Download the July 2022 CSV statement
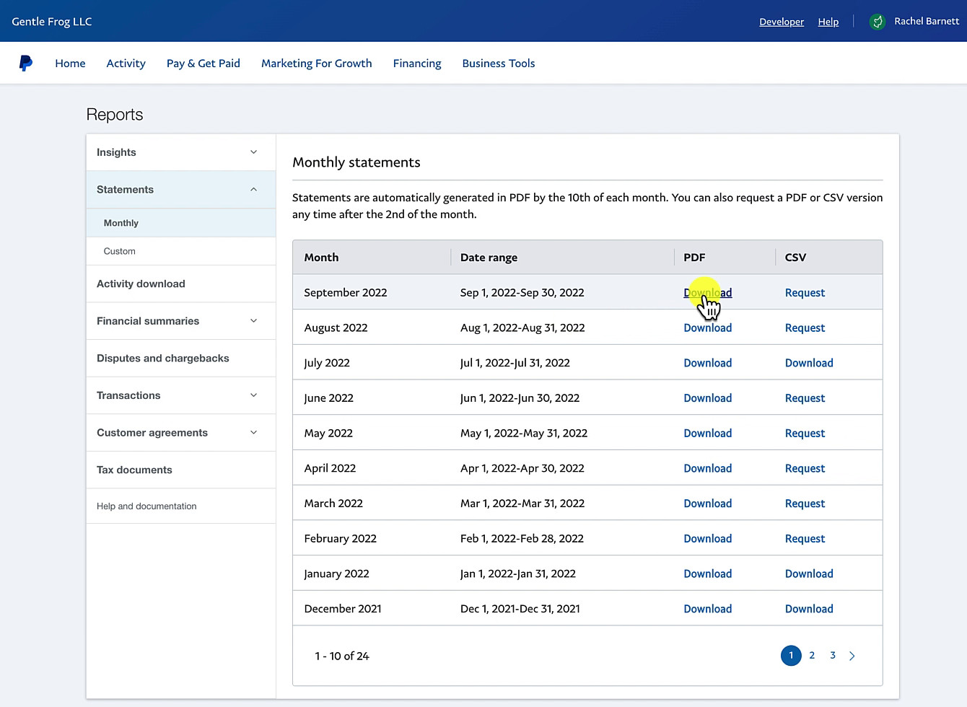This screenshot has width=967, height=707. click(x=808, y=362)
